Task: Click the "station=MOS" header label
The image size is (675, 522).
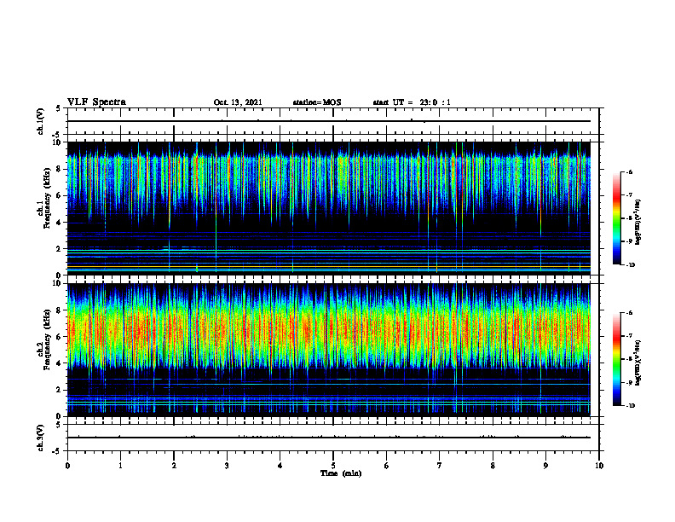Action: pos(317,102)
